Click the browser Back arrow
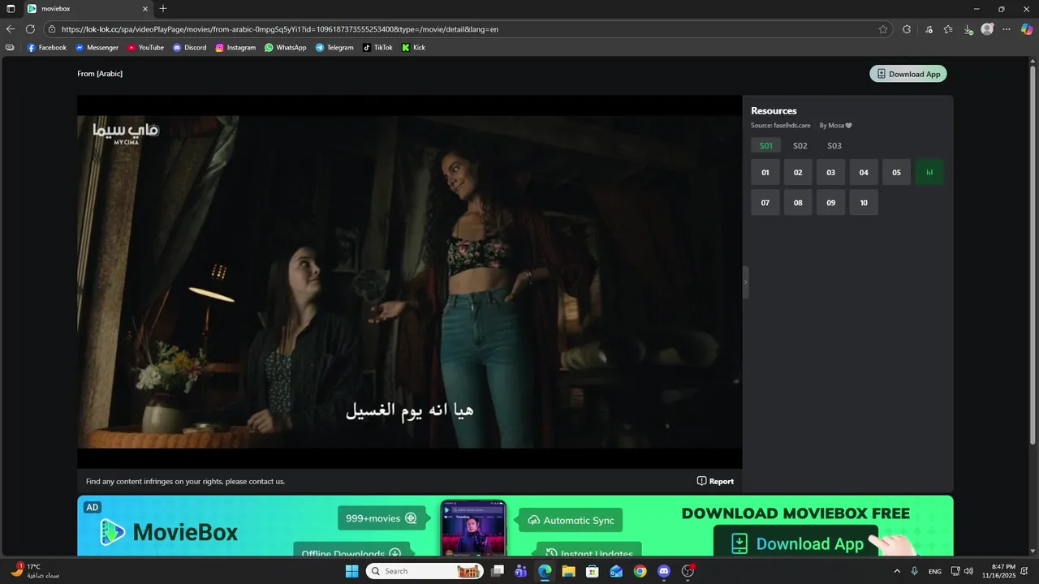 (11, 29)
